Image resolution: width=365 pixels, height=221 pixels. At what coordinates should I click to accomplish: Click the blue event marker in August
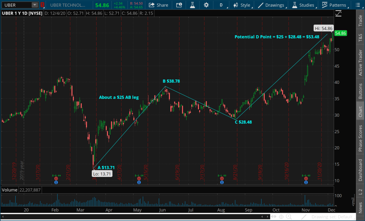pyautogui.click(x=221, y=182)
